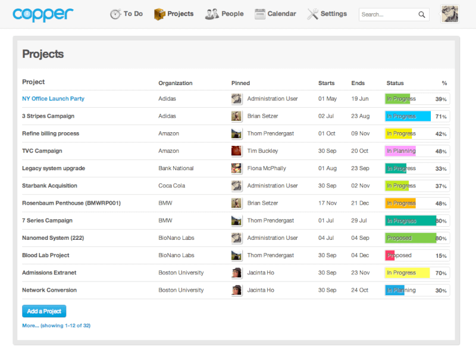
Task: Click Brian Setzer avatar in 3 Stripes Campaign row
Action: pos(236,116)
